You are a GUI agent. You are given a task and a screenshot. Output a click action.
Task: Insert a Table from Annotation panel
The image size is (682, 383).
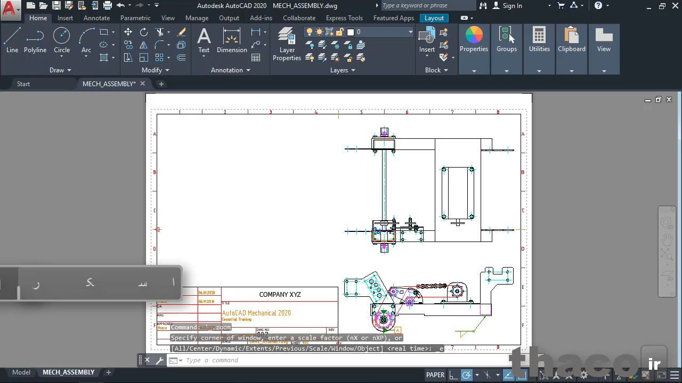tap(256, 57)
